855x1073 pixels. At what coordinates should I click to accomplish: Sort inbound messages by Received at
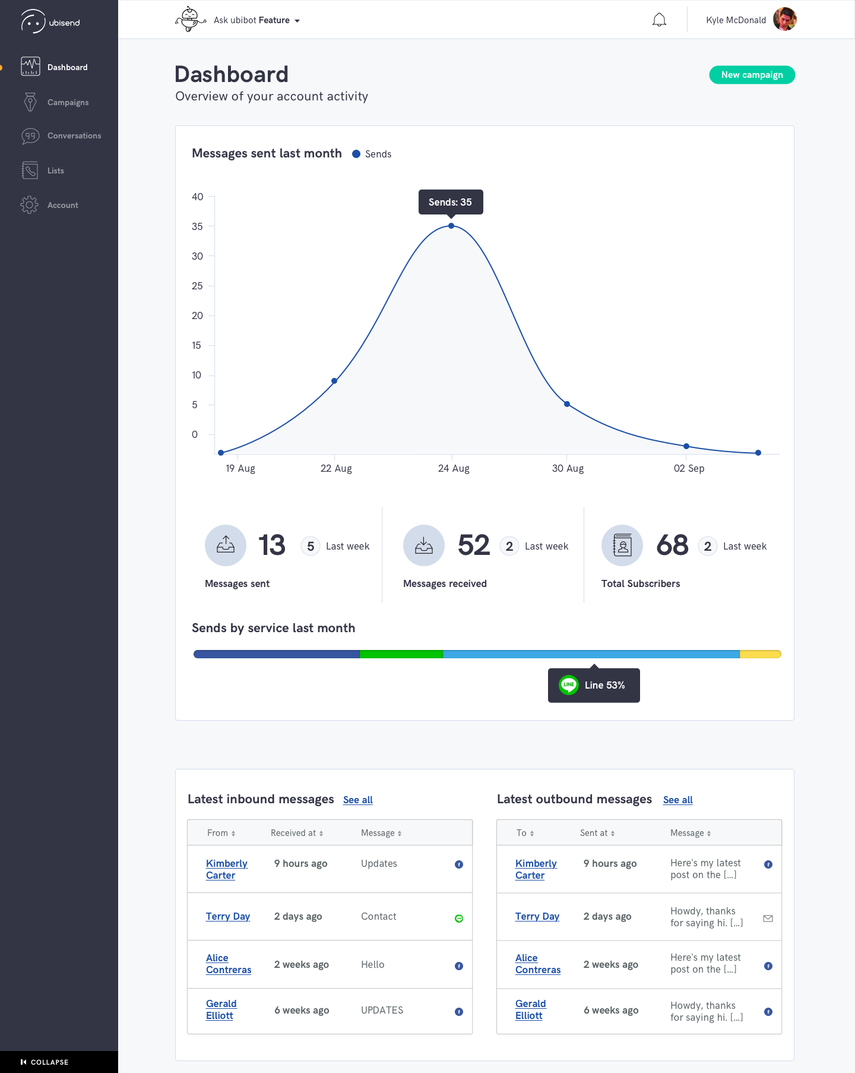(x=297, y=833)
